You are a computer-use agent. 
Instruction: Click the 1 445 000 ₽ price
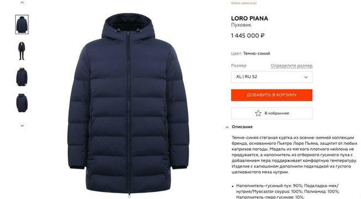(x=248, y=36)
